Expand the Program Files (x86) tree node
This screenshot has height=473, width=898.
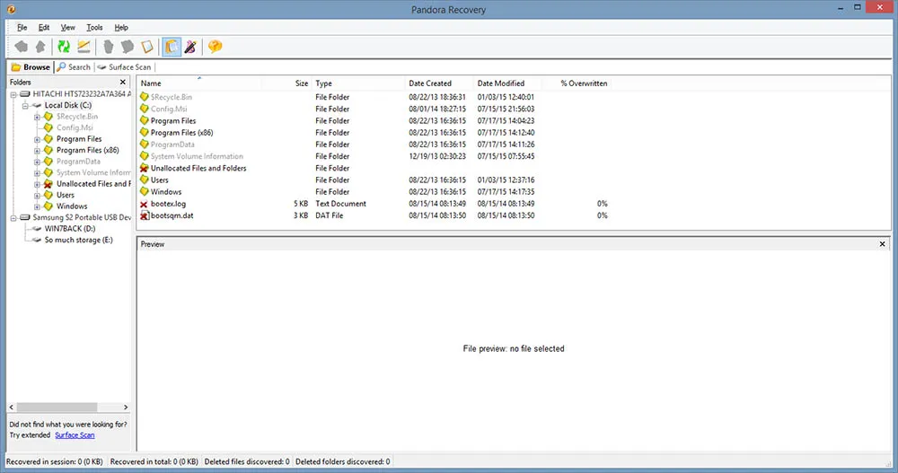37,151
